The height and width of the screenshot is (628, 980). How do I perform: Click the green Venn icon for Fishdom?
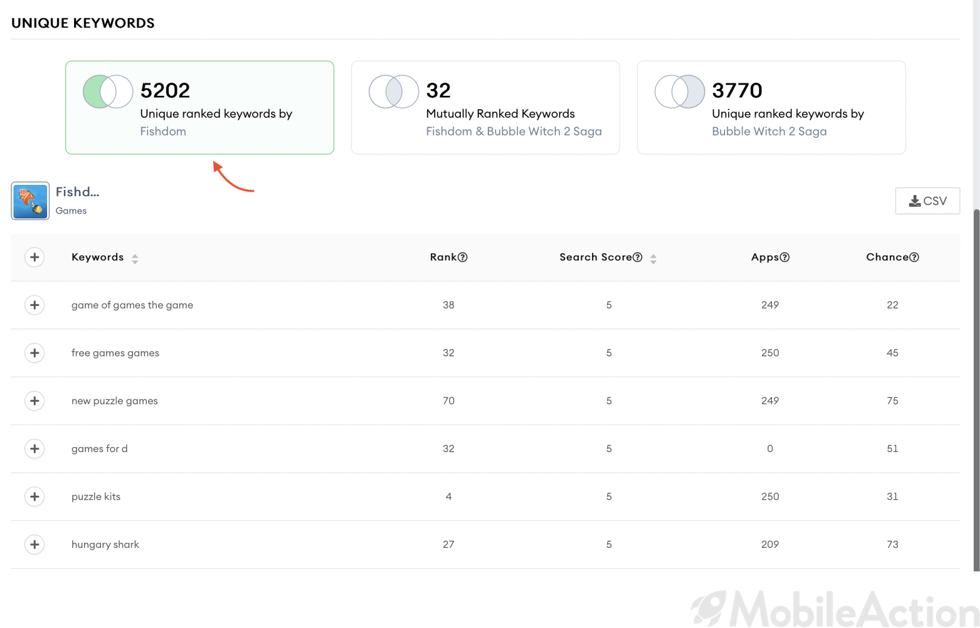108,91
